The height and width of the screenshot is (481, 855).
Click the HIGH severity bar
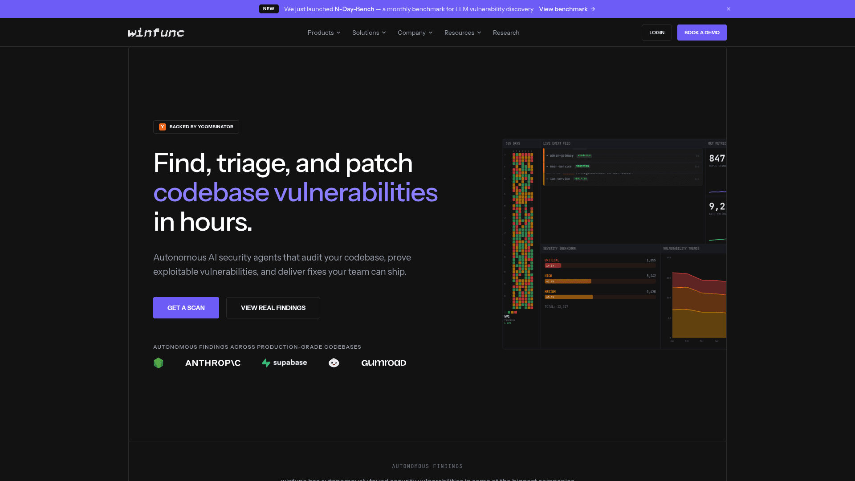tap(600, 281)
